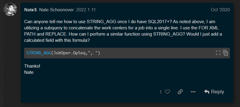
Task: Click the 2022.1.11 version label
Action: pyautogui.click(x=86, y=10)
